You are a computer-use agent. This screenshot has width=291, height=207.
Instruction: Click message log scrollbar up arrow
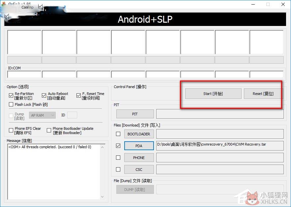(102, 147)
